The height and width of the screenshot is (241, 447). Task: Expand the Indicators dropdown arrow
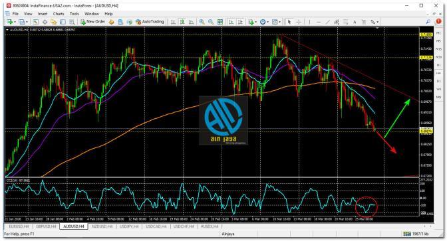pyautogui.click(x=255, y=22)
